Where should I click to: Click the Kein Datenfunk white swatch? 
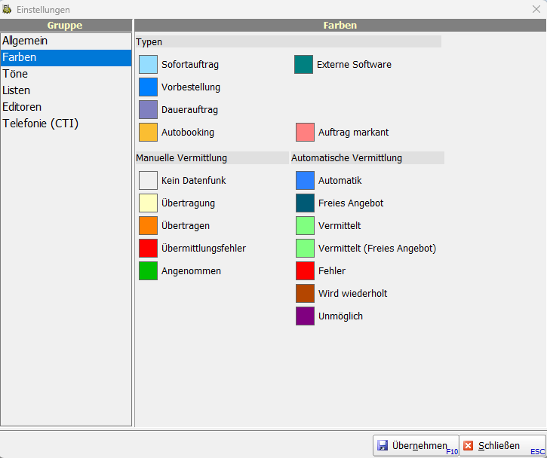pos(148,181)
